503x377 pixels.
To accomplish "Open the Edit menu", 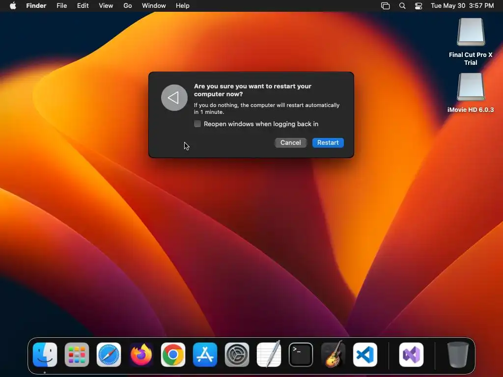I will [x=83, y=6].
